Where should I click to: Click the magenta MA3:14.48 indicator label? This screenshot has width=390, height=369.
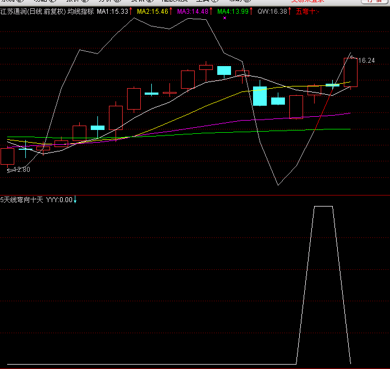pos(193,11)
